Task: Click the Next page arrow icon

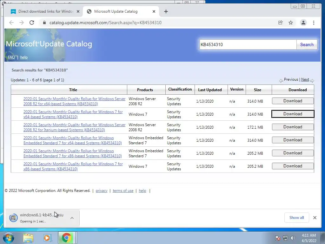Action: coord(312,80)
